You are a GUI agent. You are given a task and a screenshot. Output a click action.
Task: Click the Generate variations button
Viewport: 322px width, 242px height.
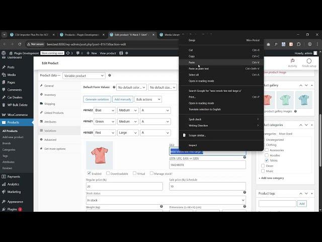pos(97,99)
